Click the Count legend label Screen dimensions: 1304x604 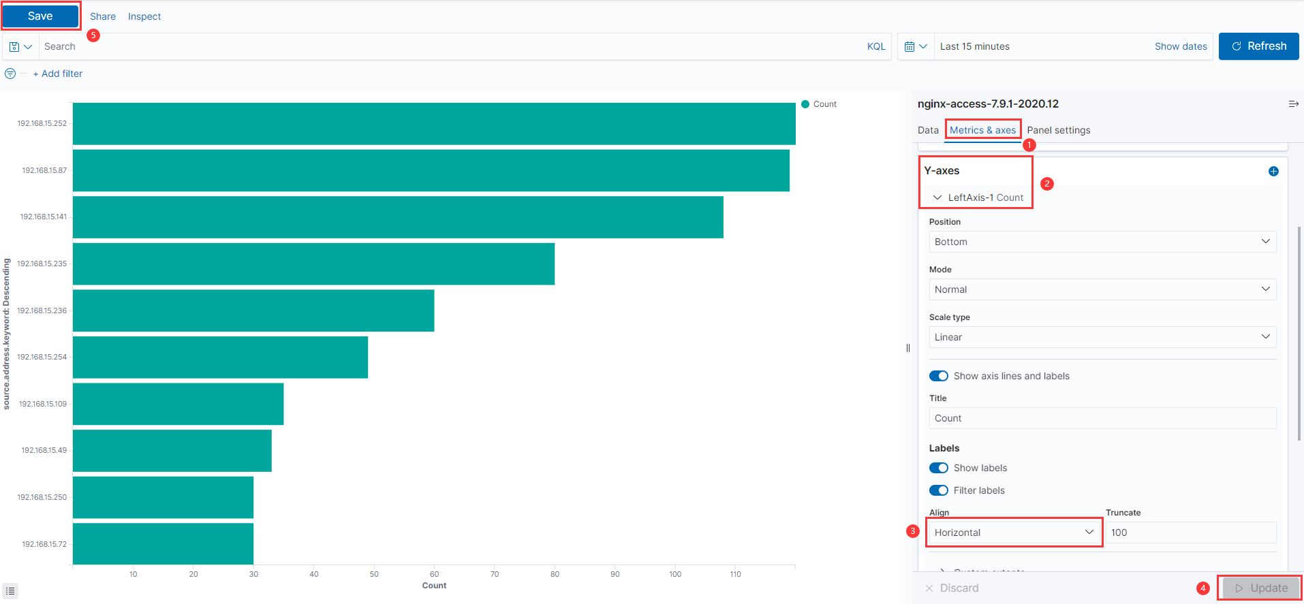click(x=825, y=104)
